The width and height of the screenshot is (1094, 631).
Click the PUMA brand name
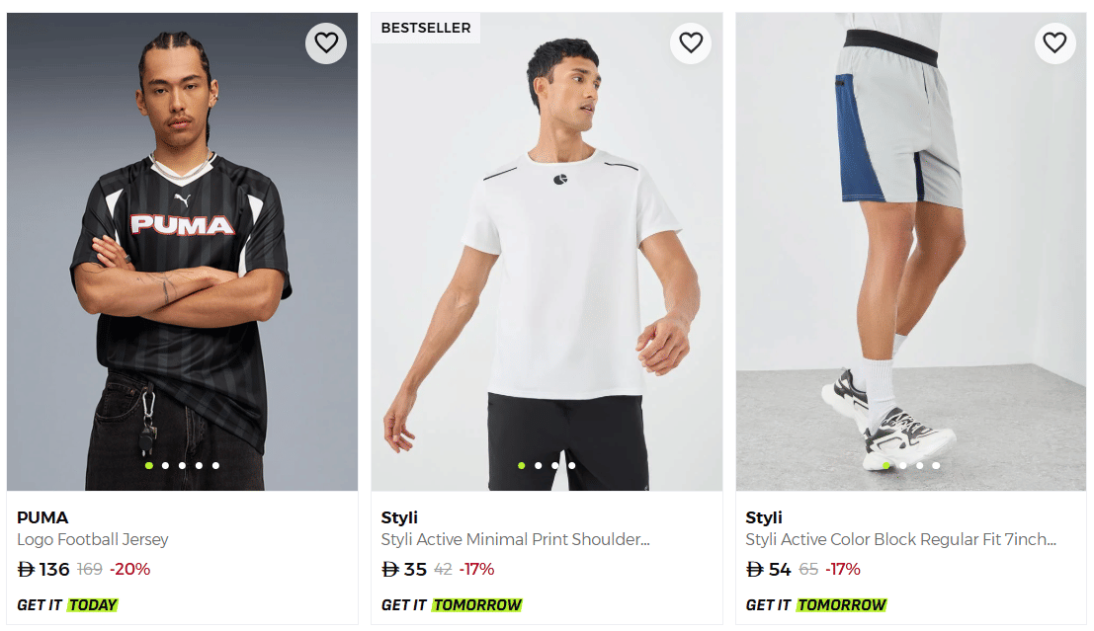[42, 517]
